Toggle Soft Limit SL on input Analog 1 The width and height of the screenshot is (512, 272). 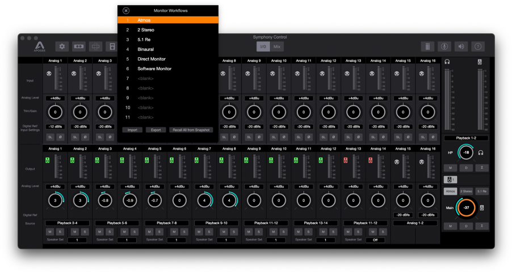tap(50, 137)
